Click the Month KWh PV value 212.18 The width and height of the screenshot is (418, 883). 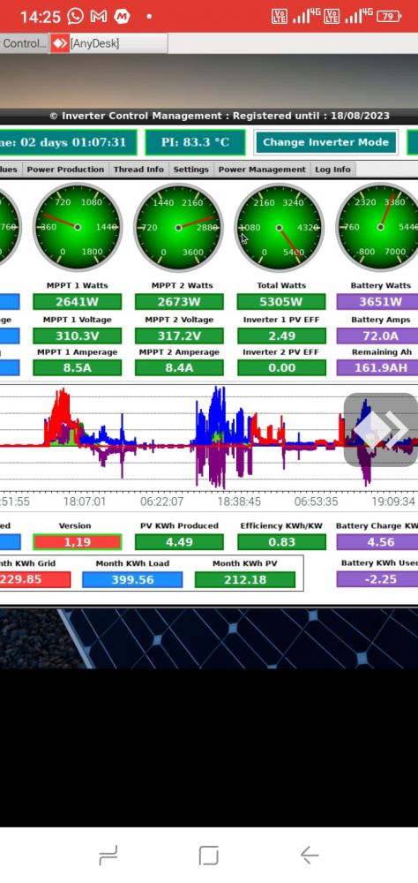pyautogui.click(x=245, y=579)
